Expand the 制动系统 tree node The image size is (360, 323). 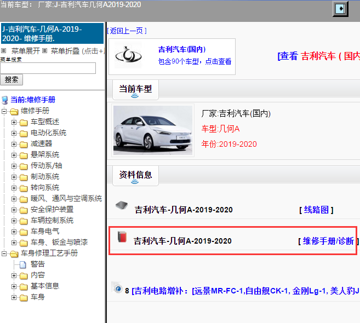point(14,177)
